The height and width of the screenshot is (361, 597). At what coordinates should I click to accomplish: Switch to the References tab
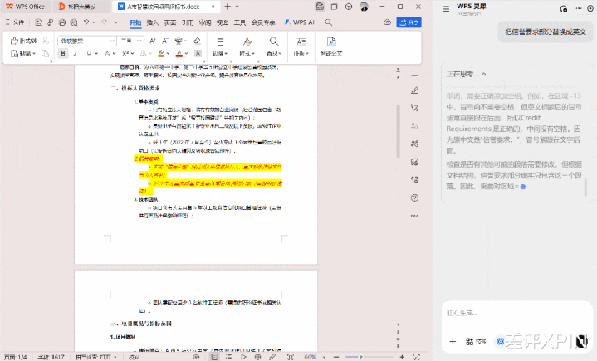[188, 22]
